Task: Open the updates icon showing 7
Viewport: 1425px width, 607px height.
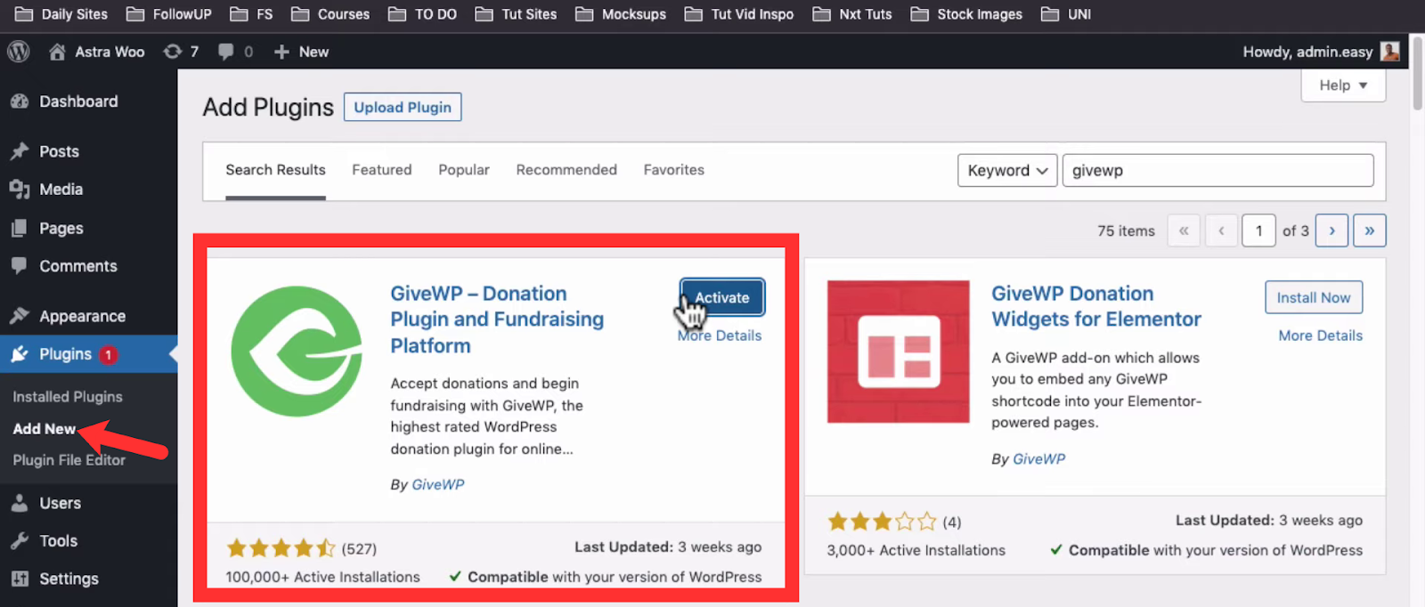Action: (x=173, y=52)
